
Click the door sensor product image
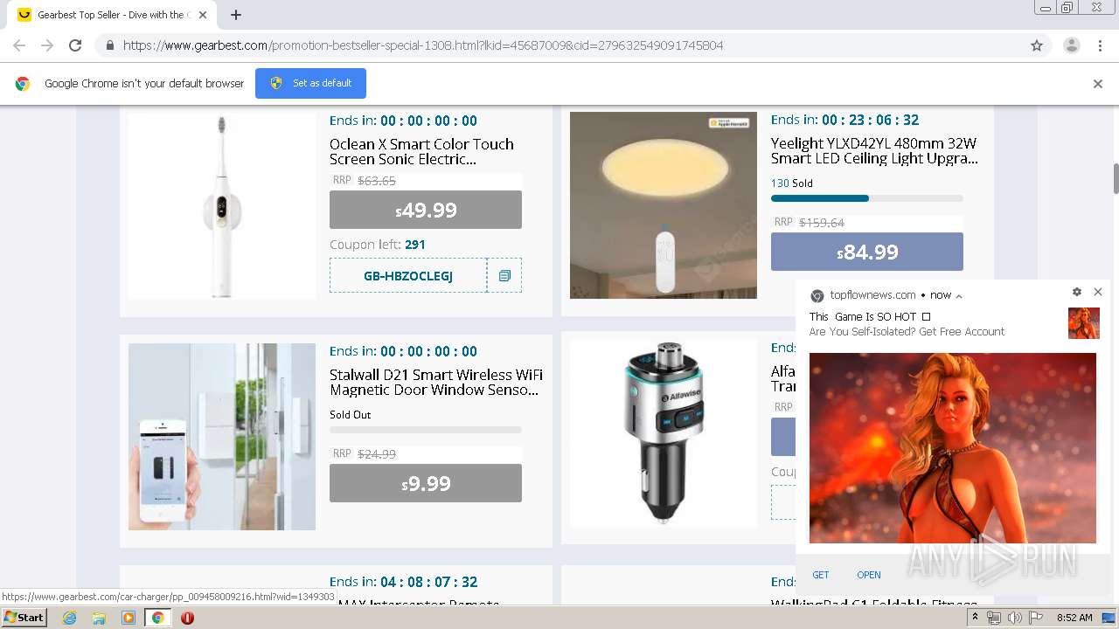(222, 437)
